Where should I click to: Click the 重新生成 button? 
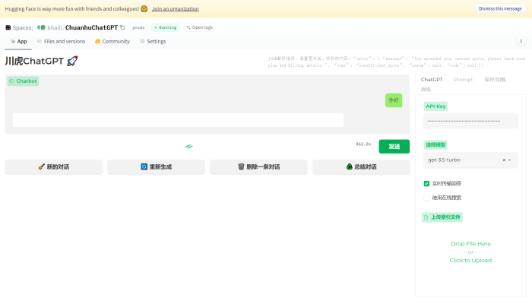click(156, 166)
